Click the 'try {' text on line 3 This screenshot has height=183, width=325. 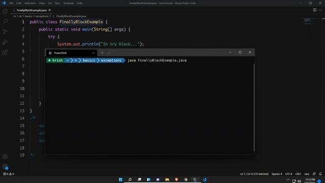54,37
